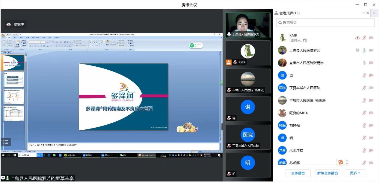Image resolution: width=379 pixels, height=182 pixels.
Task: Select participant tile labeled 谌
Action: (248, 109)
